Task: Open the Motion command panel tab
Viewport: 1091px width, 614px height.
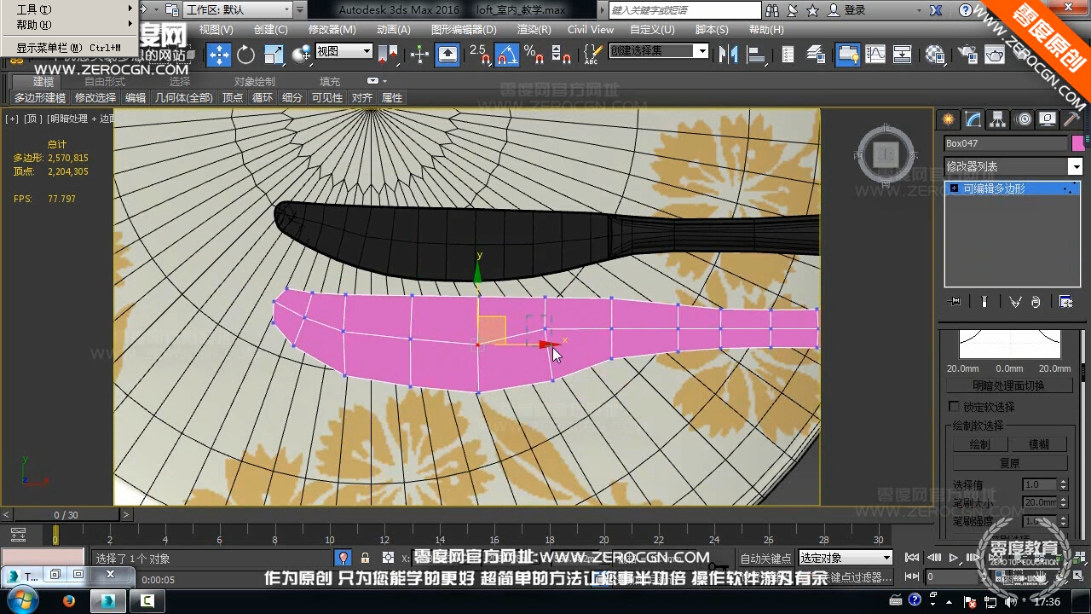Action: tap(1024, 119)
